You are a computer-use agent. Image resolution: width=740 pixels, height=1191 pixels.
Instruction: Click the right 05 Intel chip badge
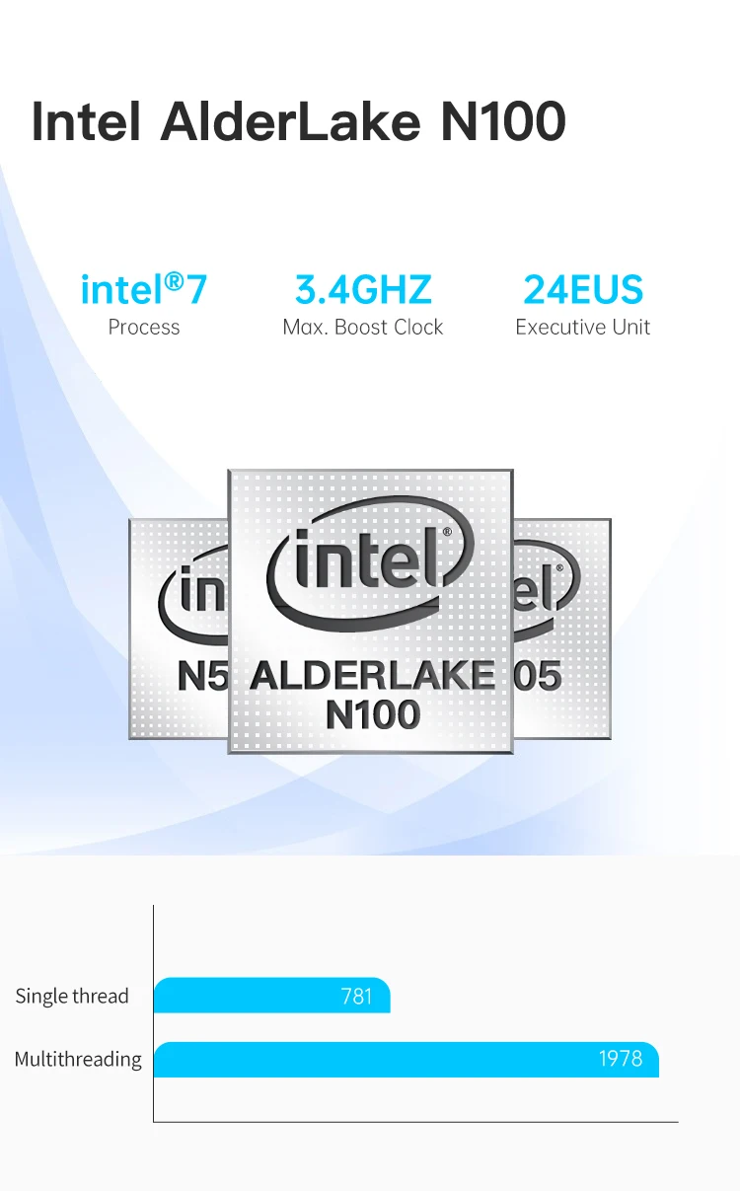click(x=562, y=629)
